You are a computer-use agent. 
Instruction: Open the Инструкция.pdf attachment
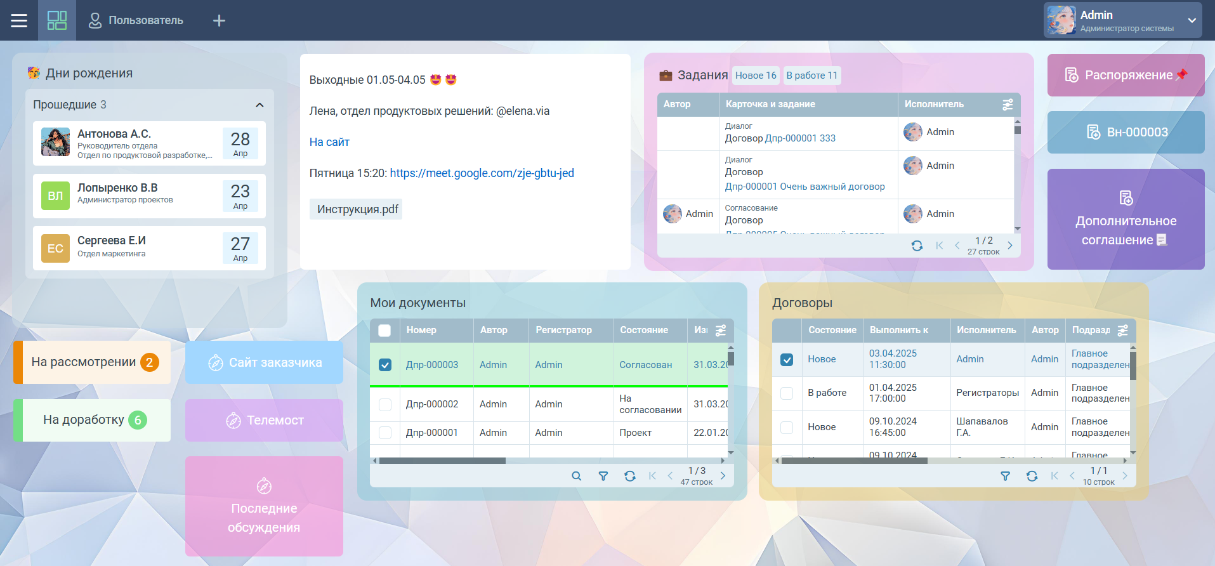357,209
